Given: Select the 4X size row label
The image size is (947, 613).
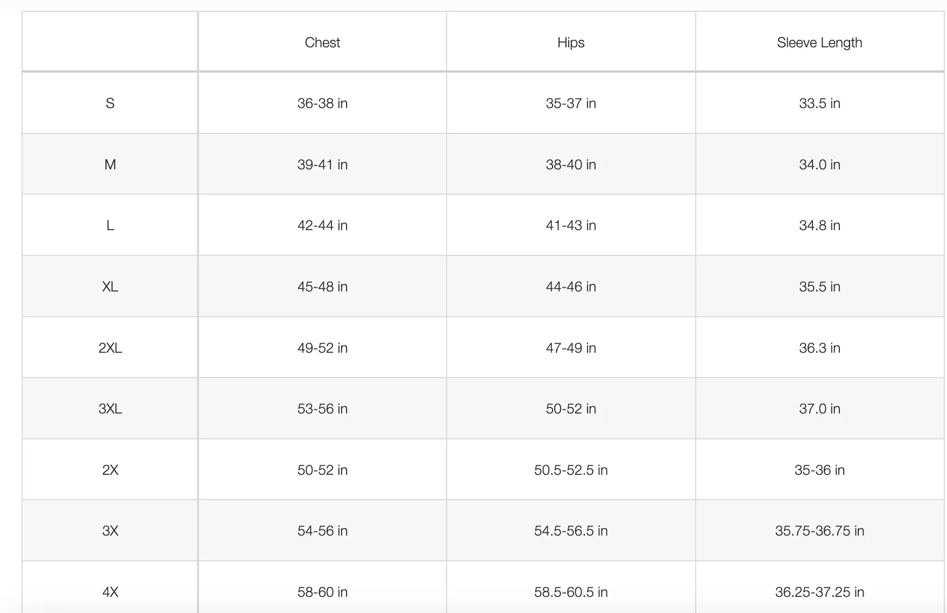Looking at the screenshot, I should point(110,592).
